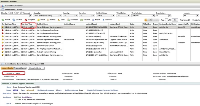Sort by Status column header
The image size is (200, 106).
click(x=136, y=24)
